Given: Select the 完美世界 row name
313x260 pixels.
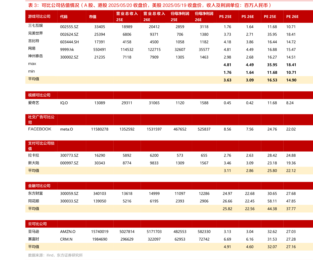Looking at the screenshot, I should coord(35,33).
